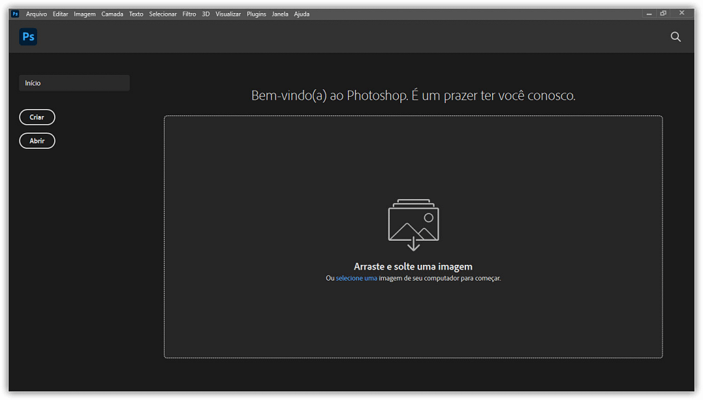The height and width of the screenshot is (400, 703).
Task: Click the small Ps title bar icon
Action: point(15,14)
